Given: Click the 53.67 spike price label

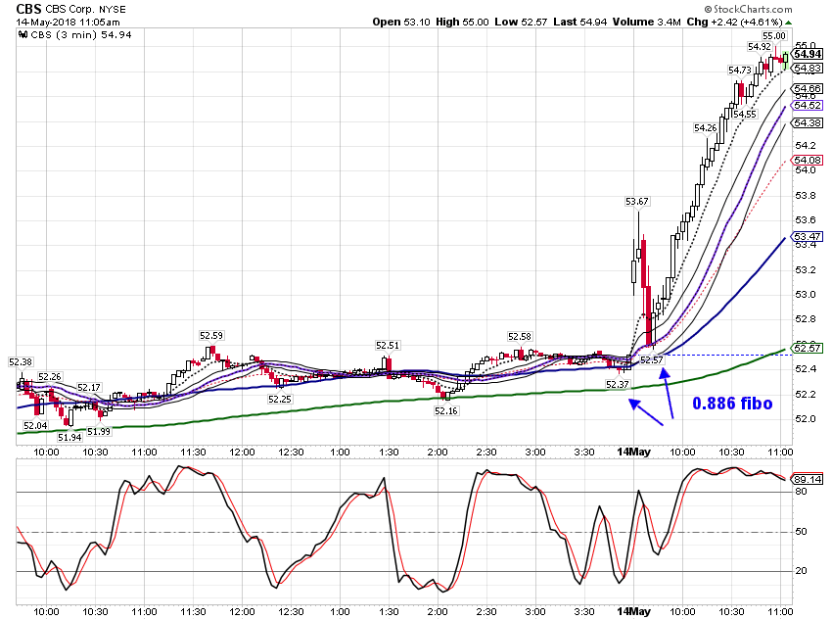Looking at the screenshot, I should [x=637, y=201].
